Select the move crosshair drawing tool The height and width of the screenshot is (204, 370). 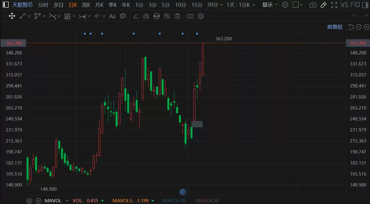coord(12,16)
